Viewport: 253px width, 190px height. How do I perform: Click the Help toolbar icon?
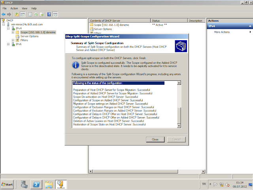pyautogui.click(x=49, y=14)
